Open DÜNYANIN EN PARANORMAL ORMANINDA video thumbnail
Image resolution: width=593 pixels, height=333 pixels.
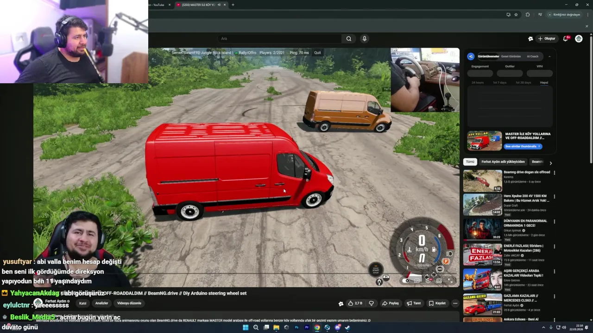click(482, 229)
